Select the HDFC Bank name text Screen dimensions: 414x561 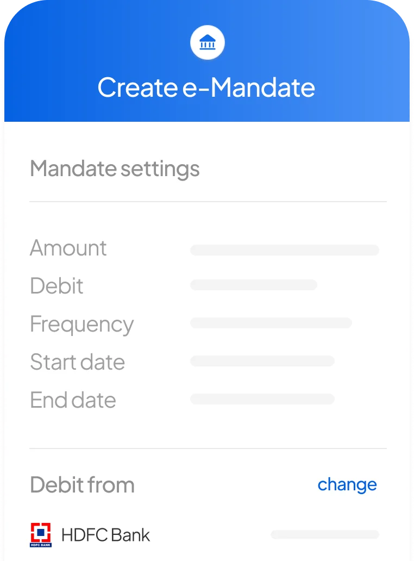tap(105, 535)
